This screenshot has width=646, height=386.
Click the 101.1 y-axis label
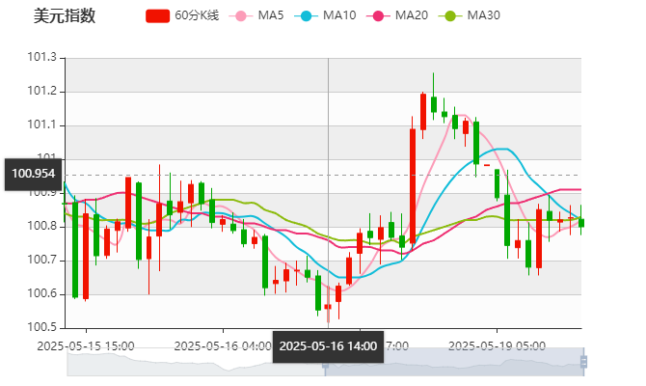(44, 125)
